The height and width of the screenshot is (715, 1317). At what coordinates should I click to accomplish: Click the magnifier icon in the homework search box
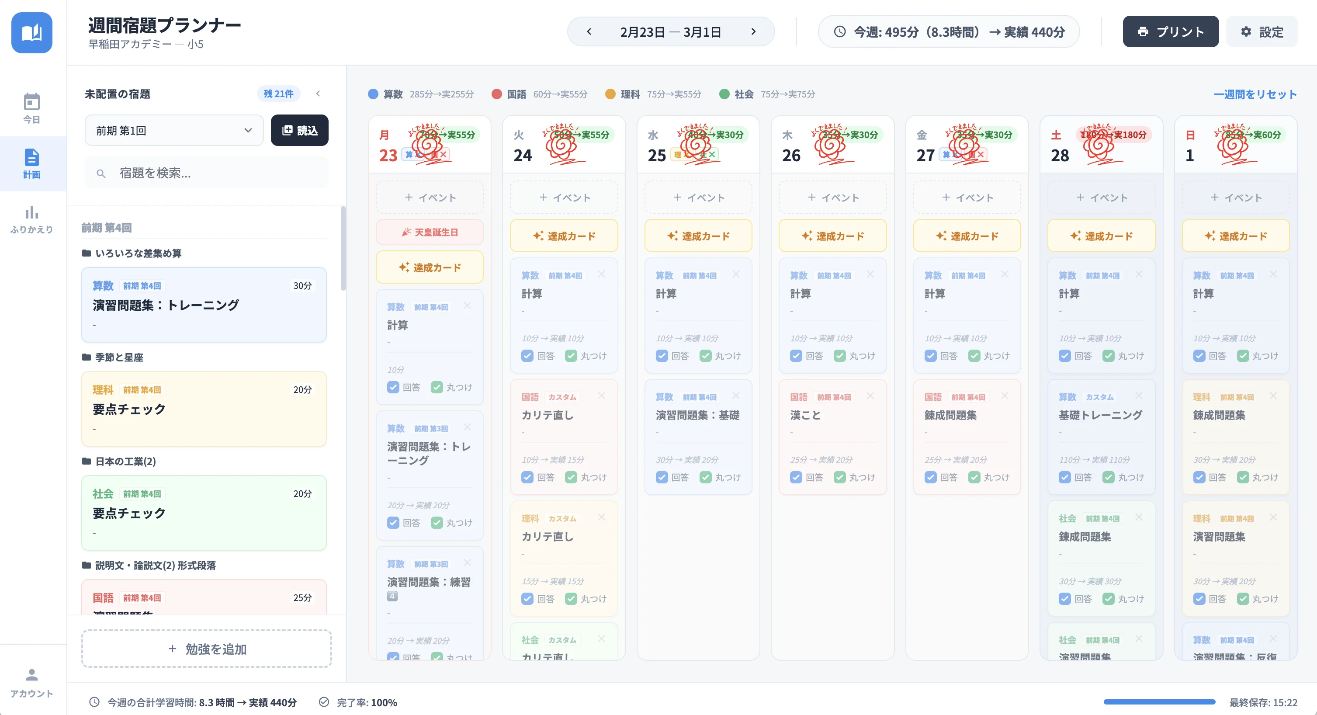coord(102,173)
